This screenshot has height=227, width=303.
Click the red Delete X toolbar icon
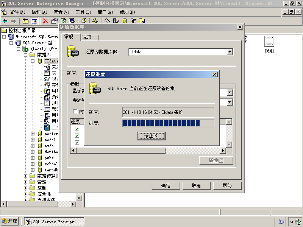(x=45, y=21)
